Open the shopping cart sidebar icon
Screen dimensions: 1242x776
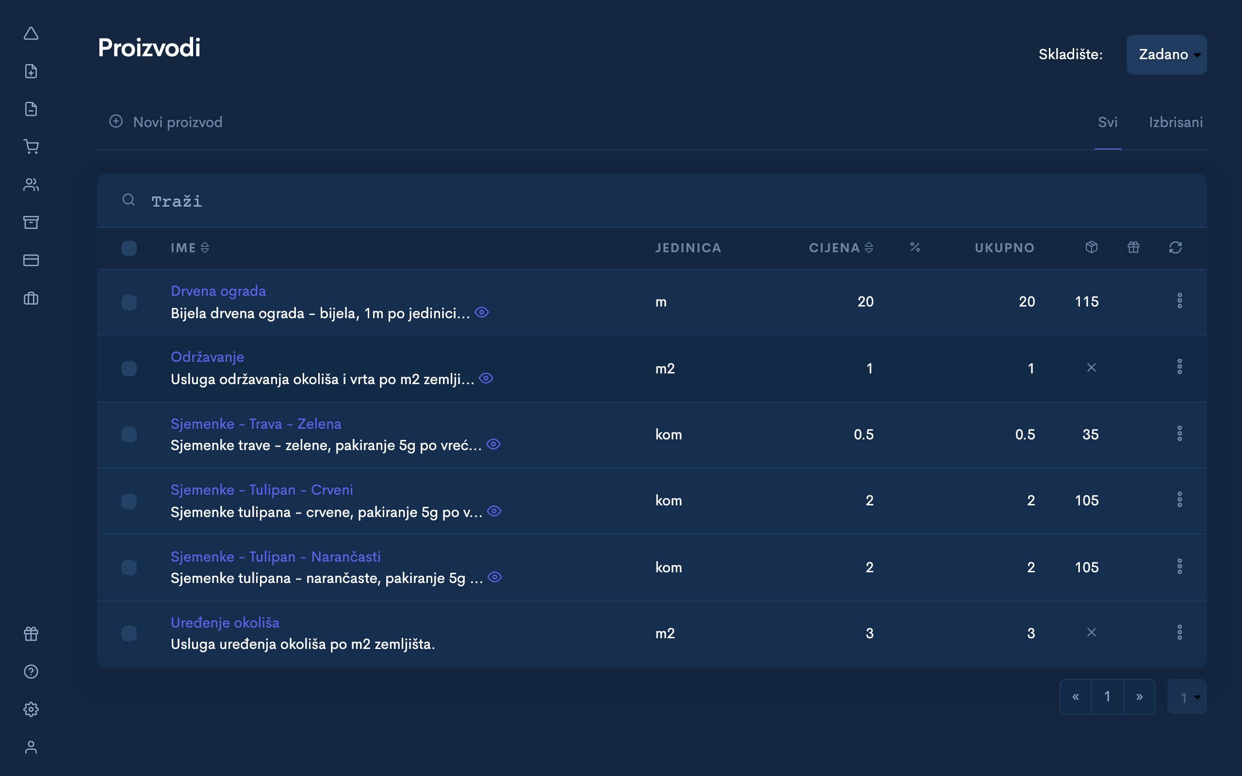[32, 147]
